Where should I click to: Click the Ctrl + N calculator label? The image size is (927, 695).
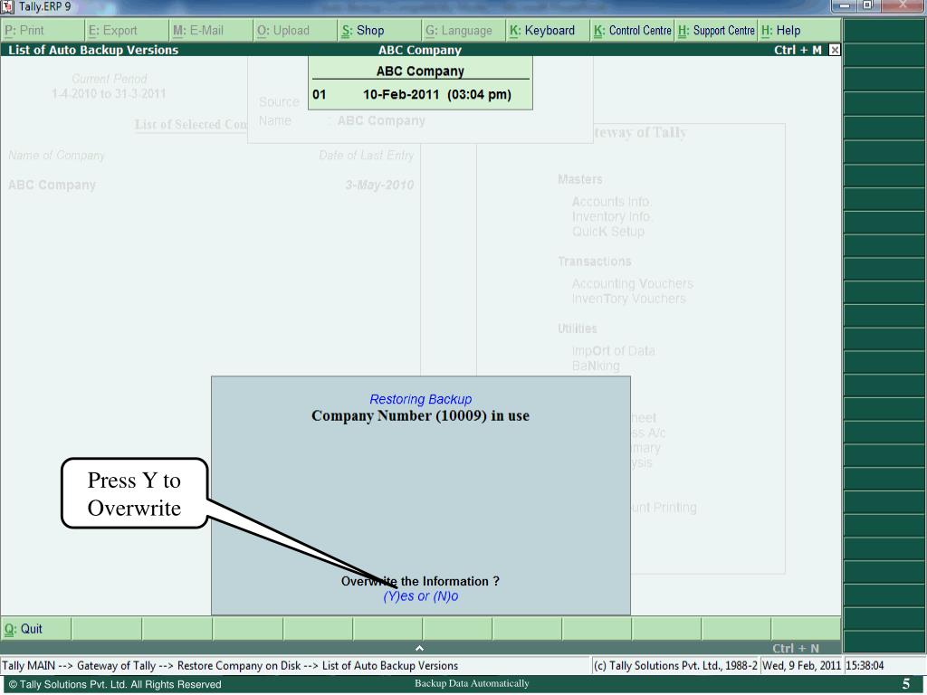(795, 648)
